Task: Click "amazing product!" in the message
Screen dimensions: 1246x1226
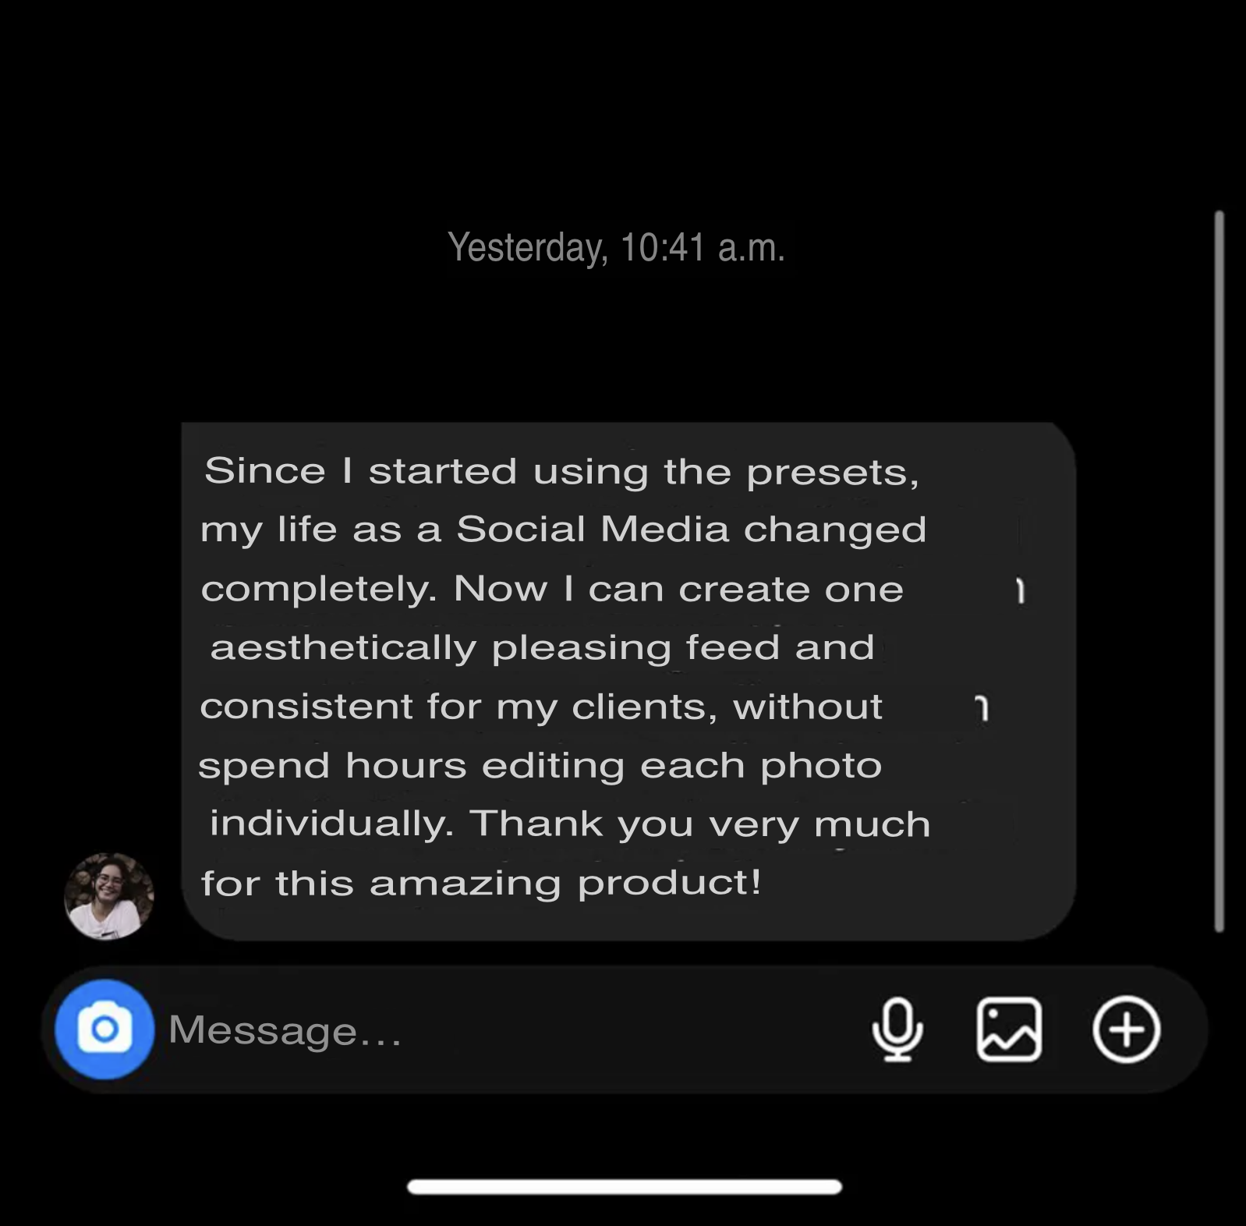Action: [x=565, y=884]
